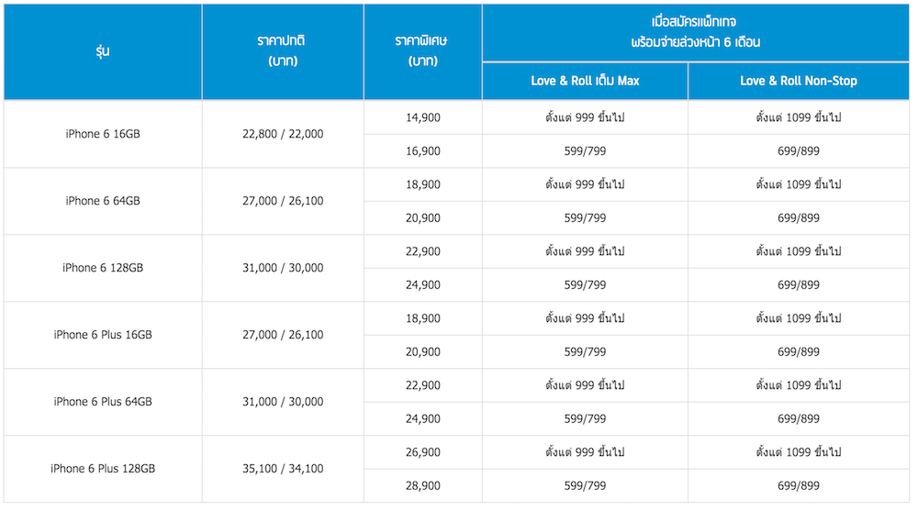This screenshot has width=918, height=511.
Task: Select the 16,900 special price cell
Action: tap(422, 150)
